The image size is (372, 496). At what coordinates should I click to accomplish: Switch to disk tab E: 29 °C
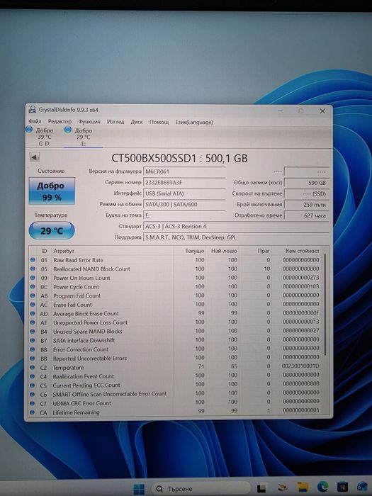(83, 137)
